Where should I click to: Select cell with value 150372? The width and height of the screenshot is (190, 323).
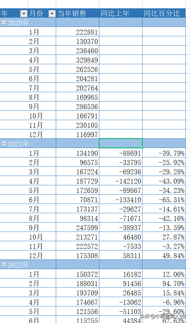tap(77, 274)
